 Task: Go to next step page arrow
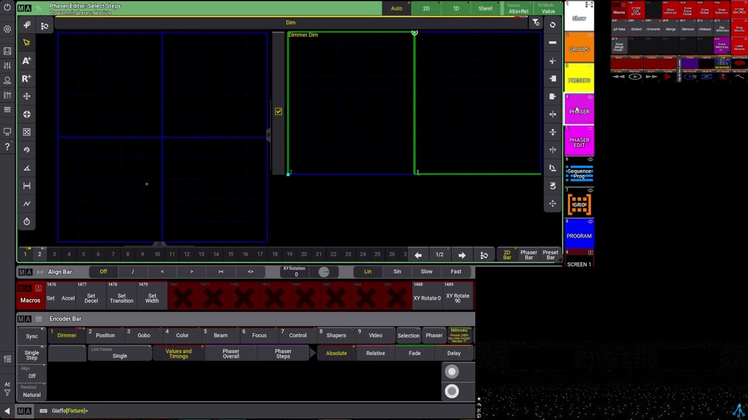point(462,255)
